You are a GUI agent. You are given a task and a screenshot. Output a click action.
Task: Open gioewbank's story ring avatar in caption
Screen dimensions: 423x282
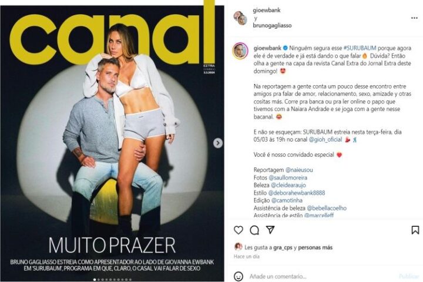click(240, 51)
